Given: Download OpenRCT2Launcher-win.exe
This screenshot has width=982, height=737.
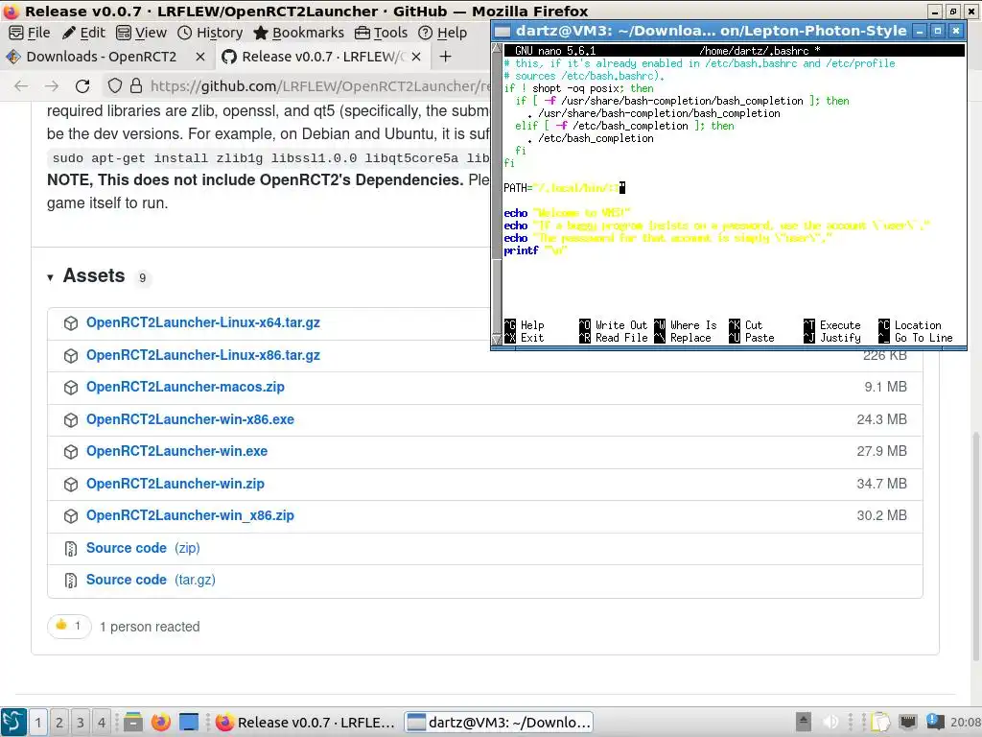Looking at the screenshot, I should point(176,451).
